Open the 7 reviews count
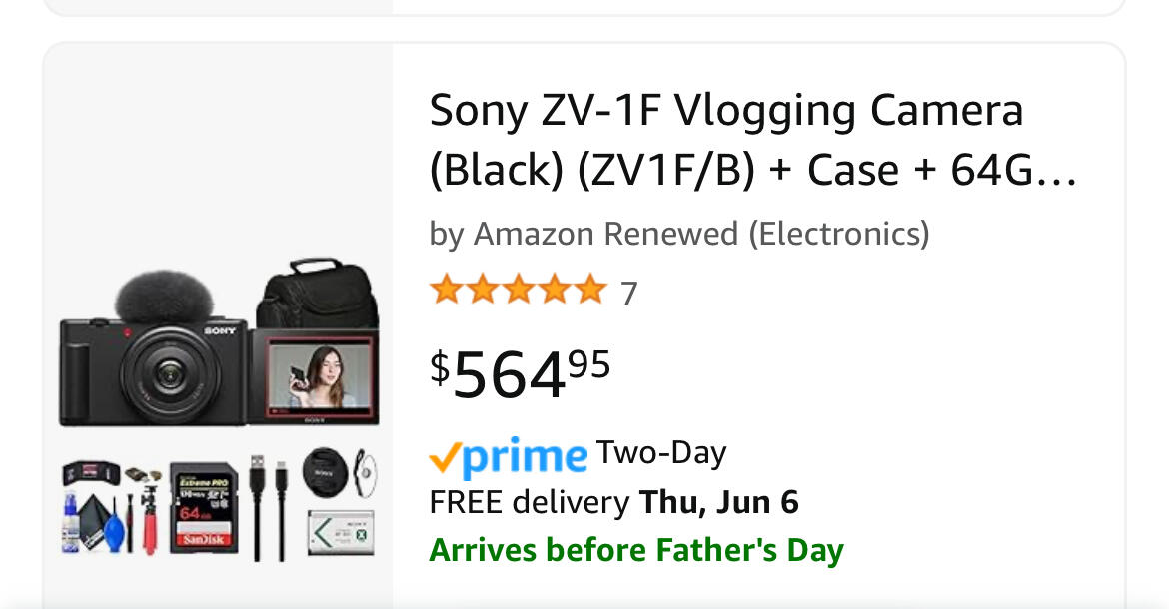 tap(629, 293)
